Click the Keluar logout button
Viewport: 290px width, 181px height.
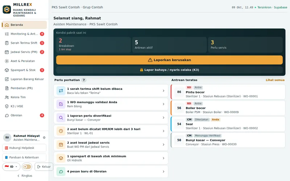pyautogui.click(x=44, y=167)
